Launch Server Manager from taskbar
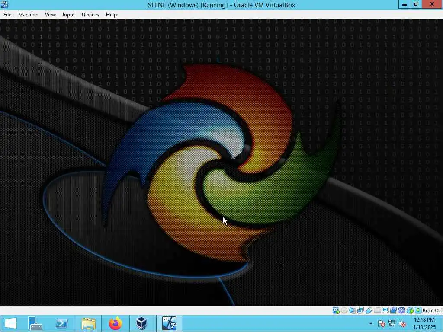 [x=35, y=323]
